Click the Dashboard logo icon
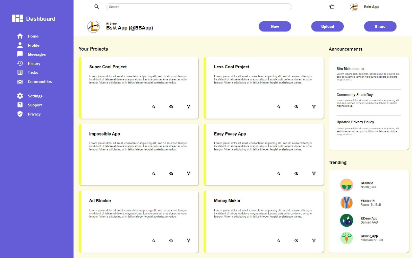Image resolution: width=412 pixels, height=262 pixels. tap(17, 19)
